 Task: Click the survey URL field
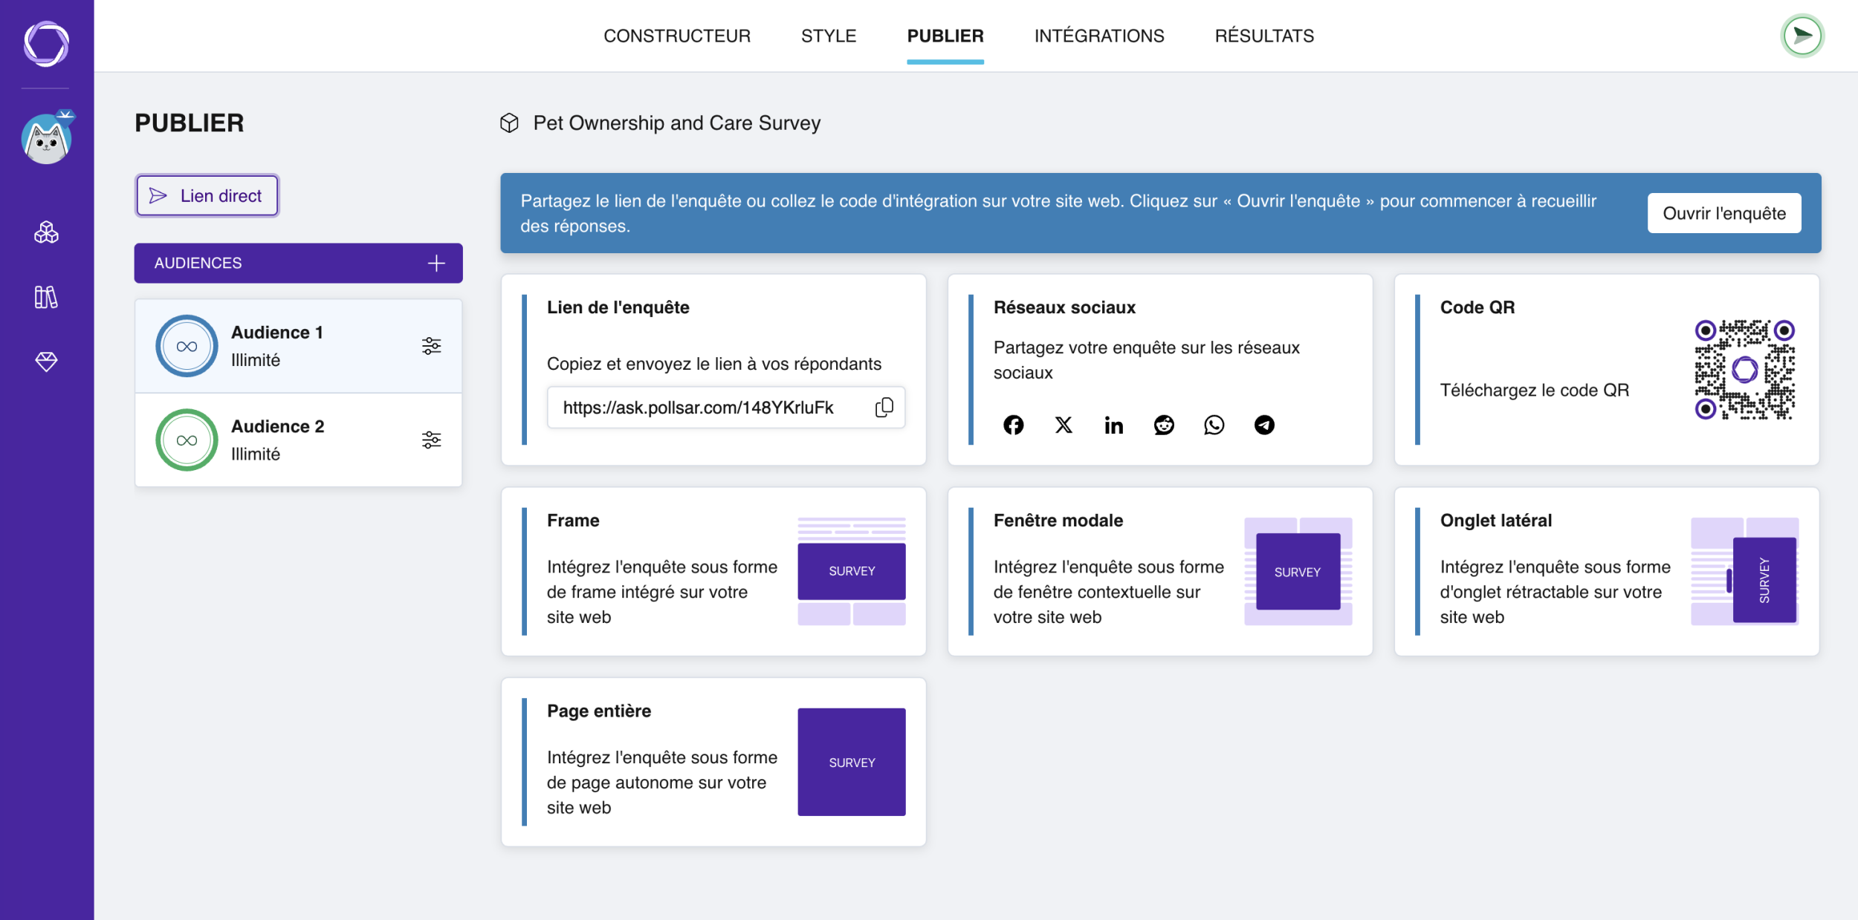coord(726,407)
